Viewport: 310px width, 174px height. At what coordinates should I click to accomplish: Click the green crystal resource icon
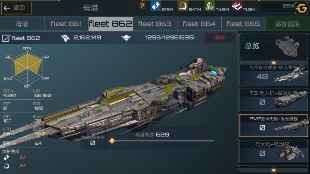tap(210, 6)
